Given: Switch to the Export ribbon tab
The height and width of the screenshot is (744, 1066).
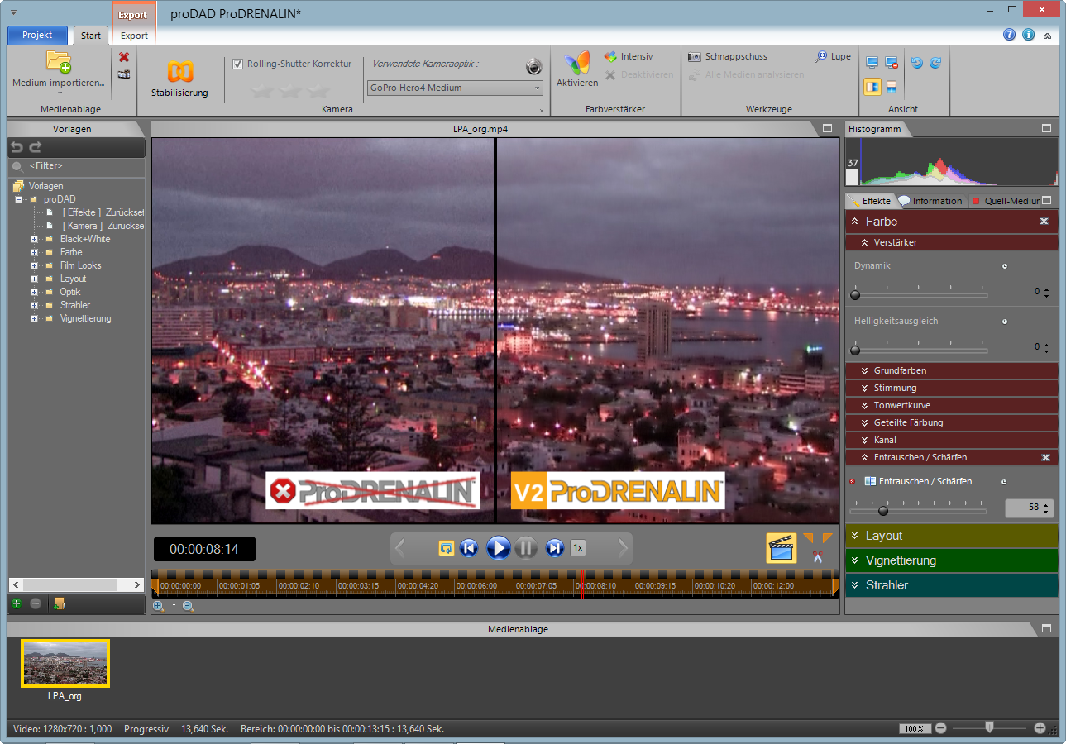Looking at the screenshot, I should click(x=134, y=36).
